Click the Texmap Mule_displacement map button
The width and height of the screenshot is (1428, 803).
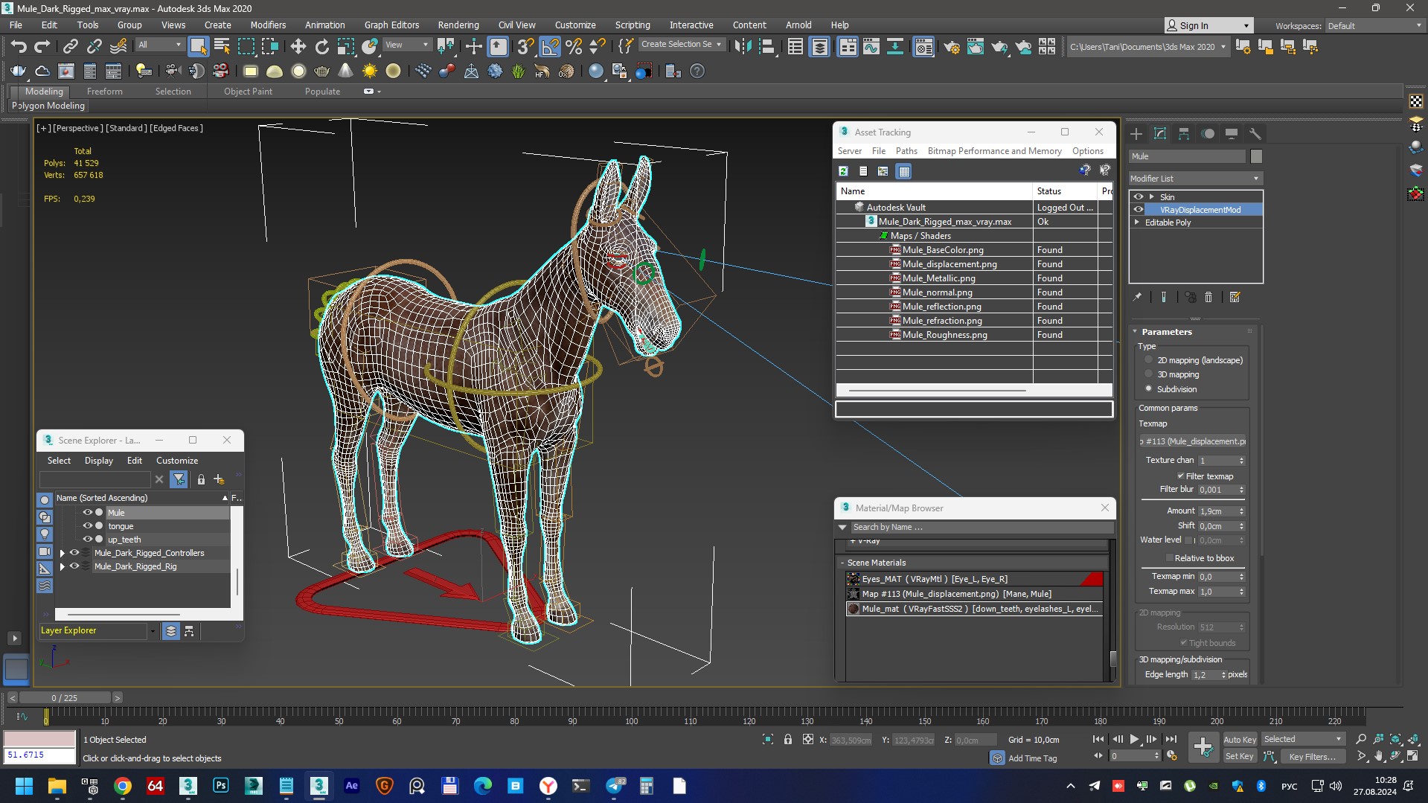coord(1192,441)
